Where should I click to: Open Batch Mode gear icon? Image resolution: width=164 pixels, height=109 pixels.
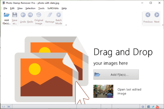[58, 15]
